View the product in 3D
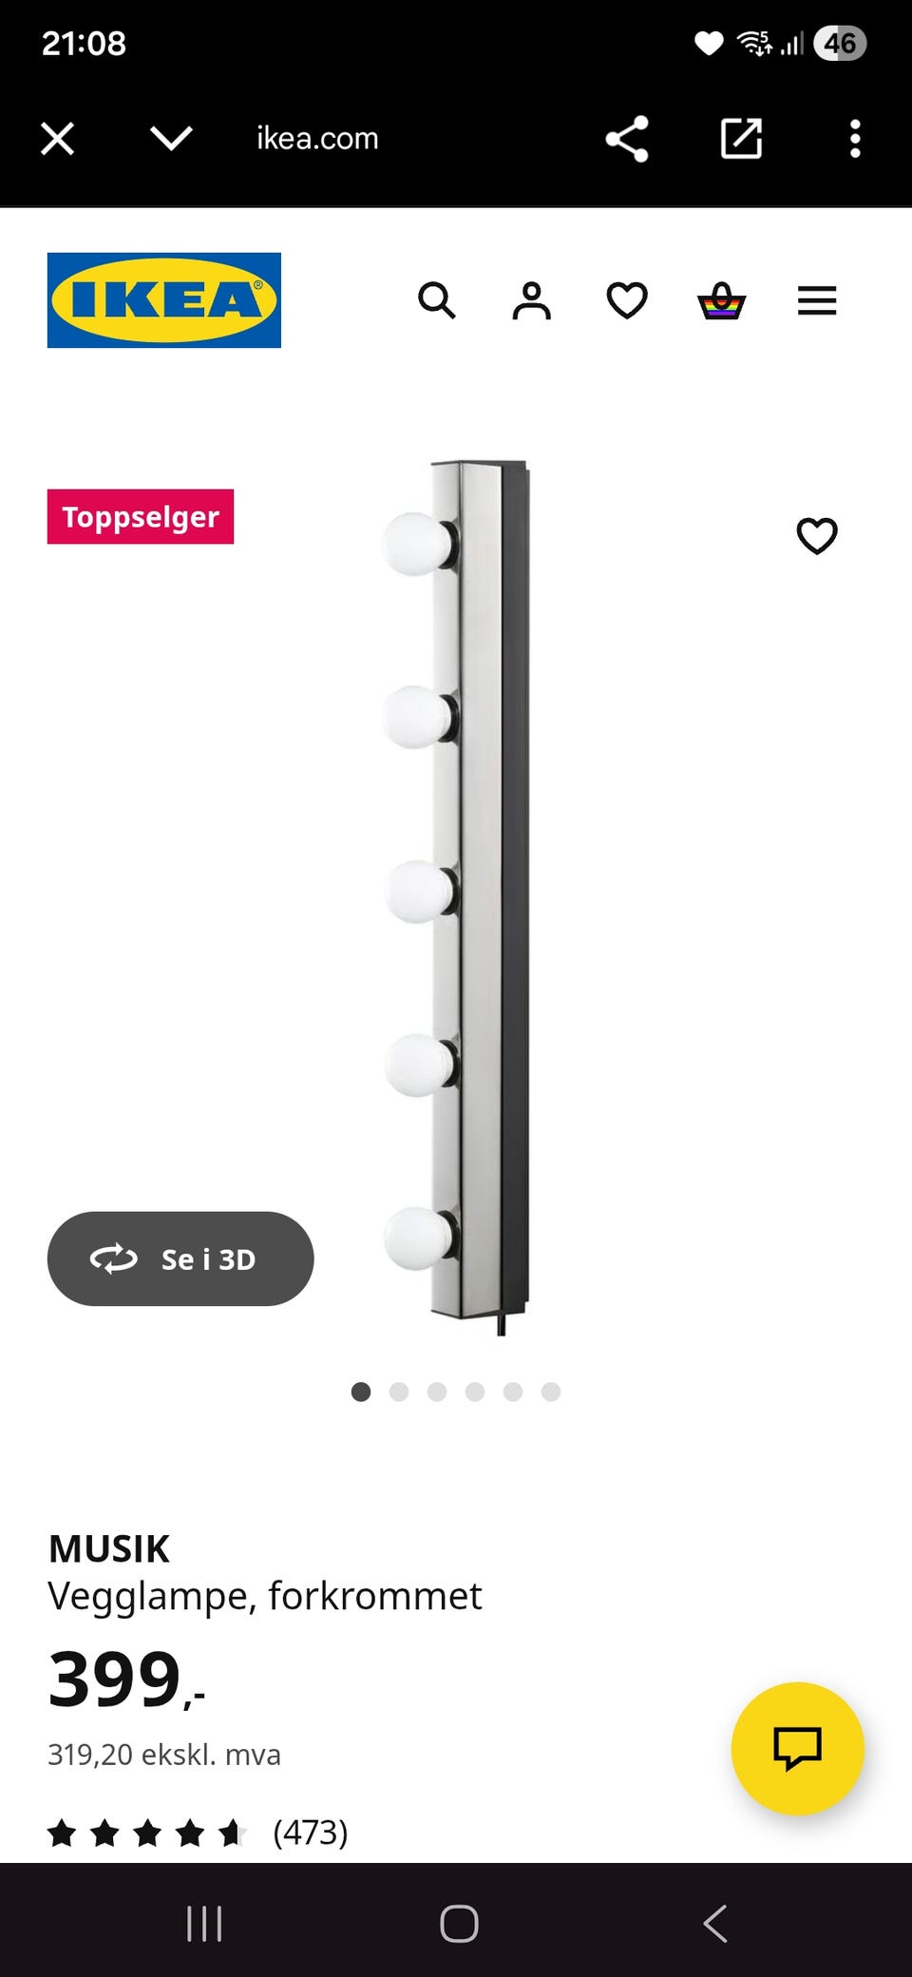 pyautogui.click(x=180, y=1258)
